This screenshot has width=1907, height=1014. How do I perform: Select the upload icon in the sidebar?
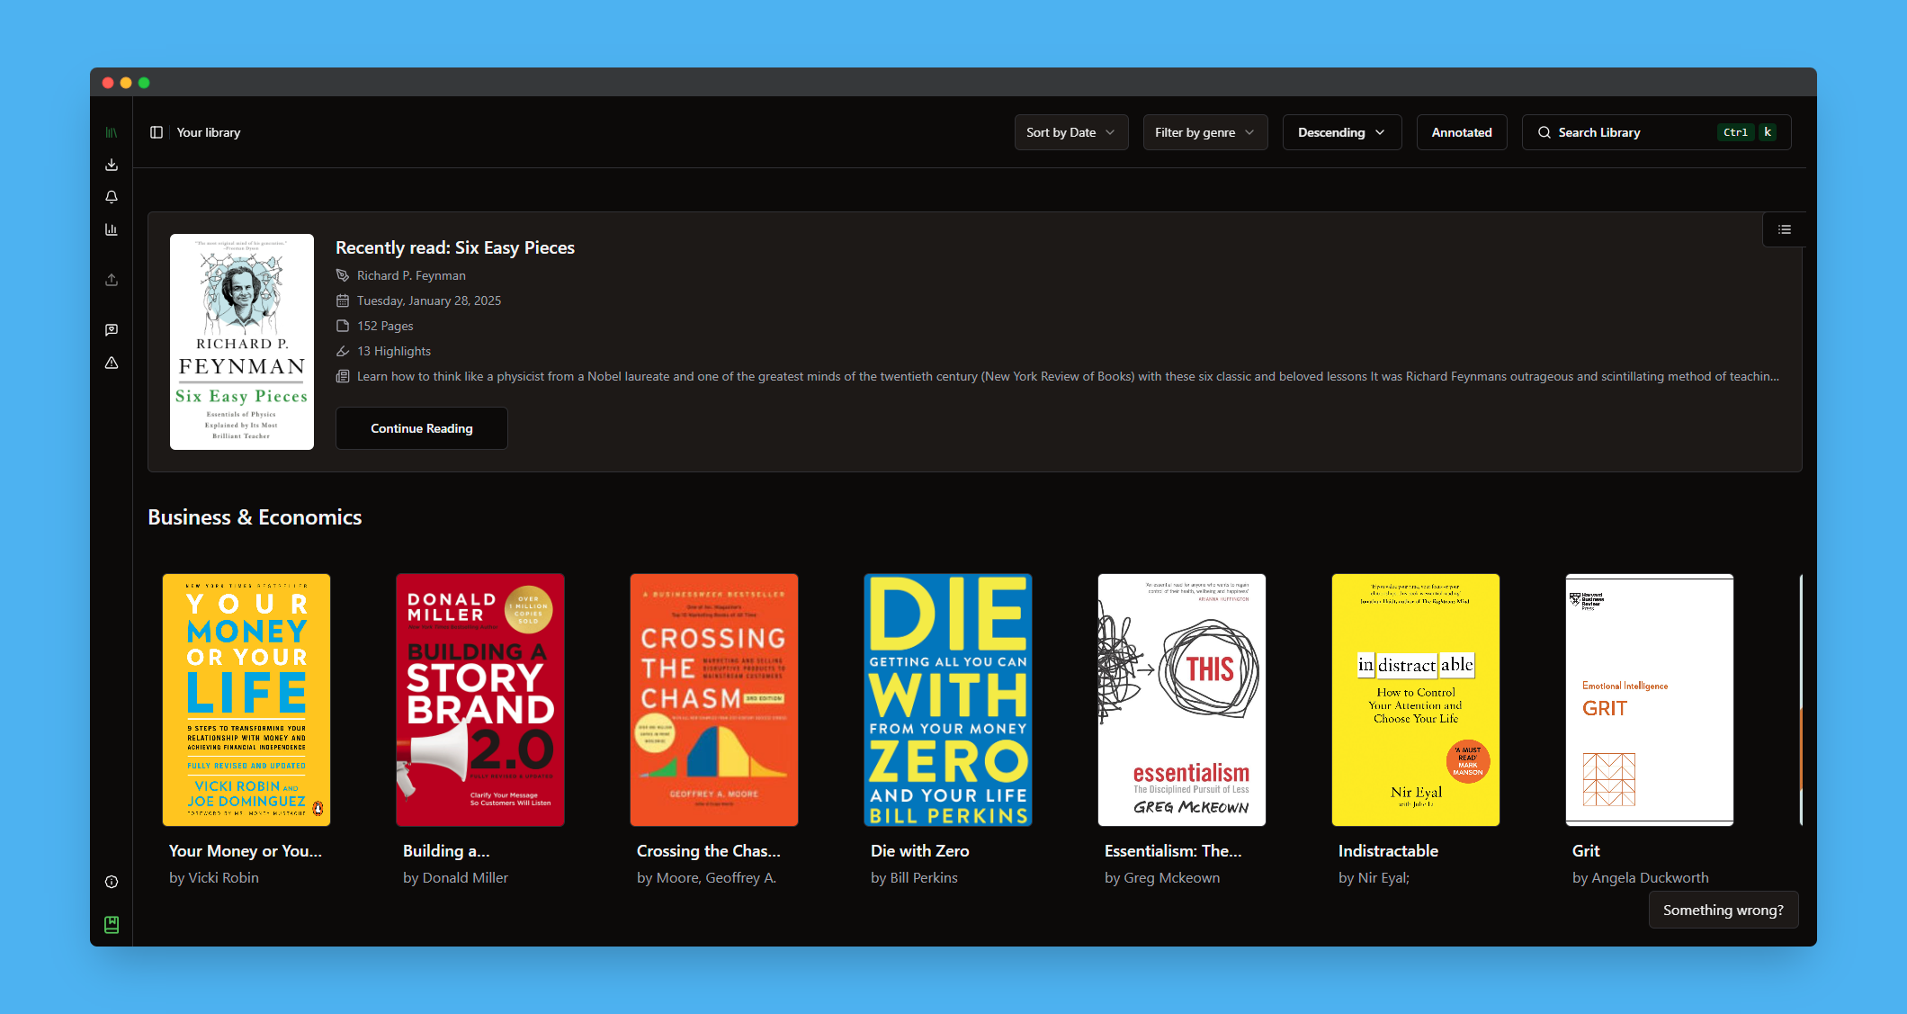[x=112, y=279]
